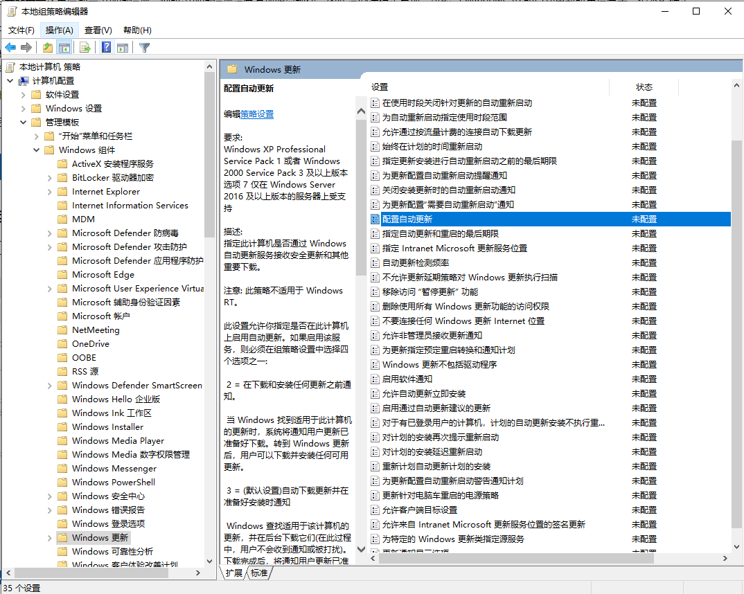Screen dimensions: 744x594
Task: Expand the "开始"菜单和任务栏 node
Action: coord(37,136)
